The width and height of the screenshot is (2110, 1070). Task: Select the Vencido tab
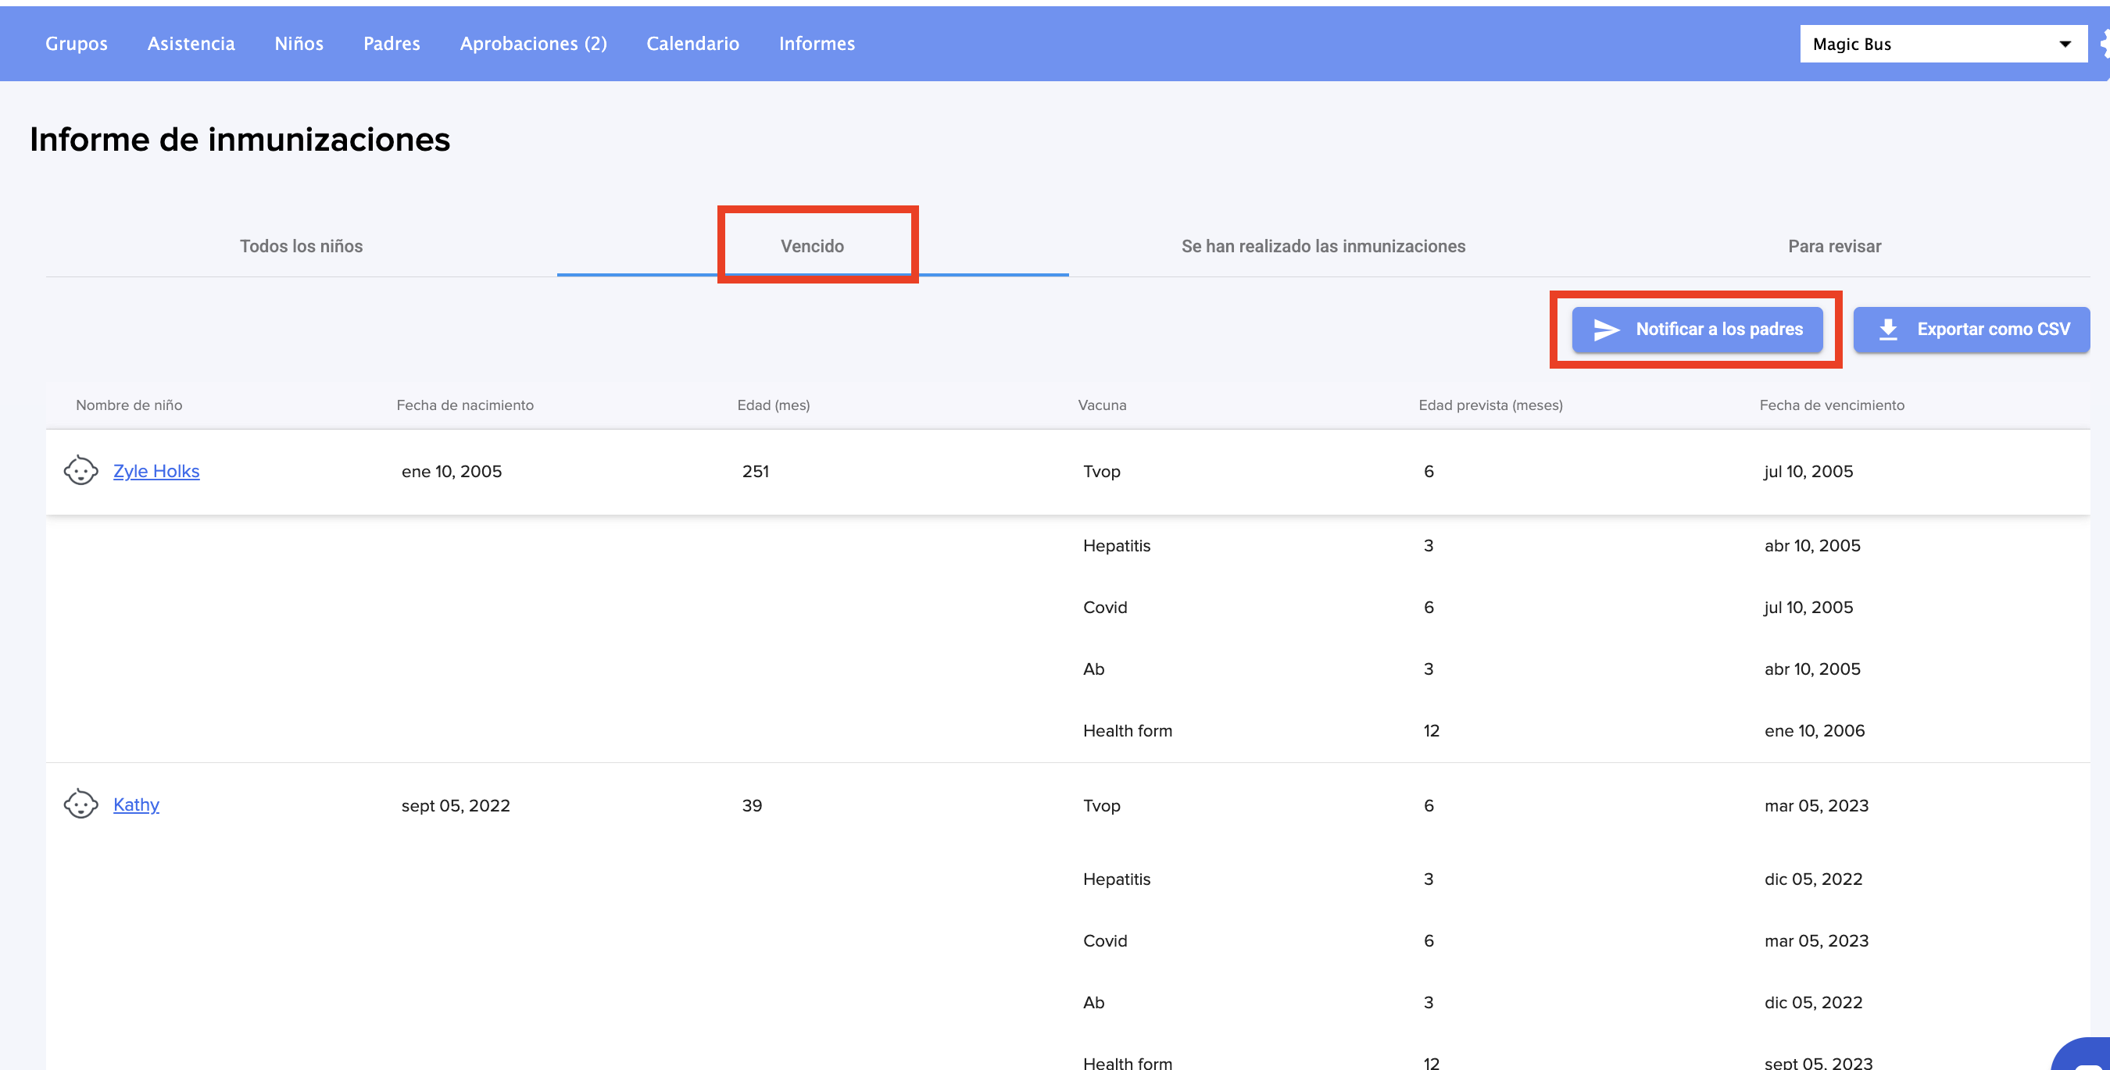tap(812, 245)
